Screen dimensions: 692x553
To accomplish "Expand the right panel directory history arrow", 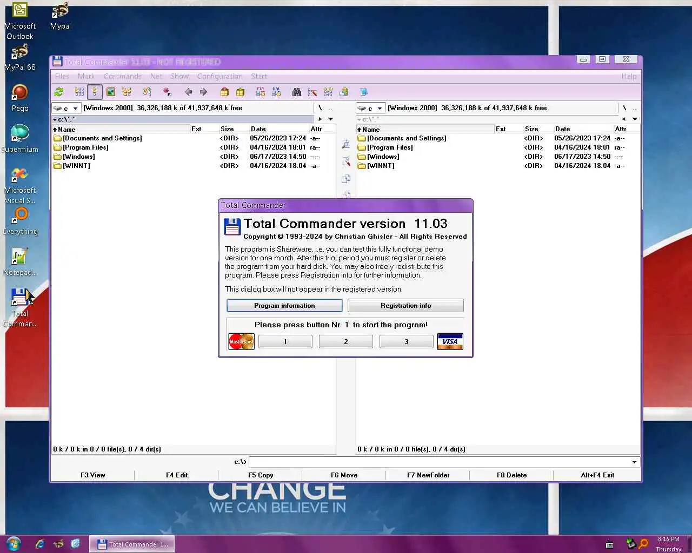I will (x=635, y=119).
